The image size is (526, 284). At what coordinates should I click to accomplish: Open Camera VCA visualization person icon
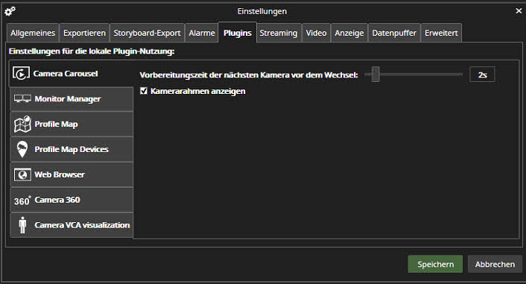pos(22,225)
